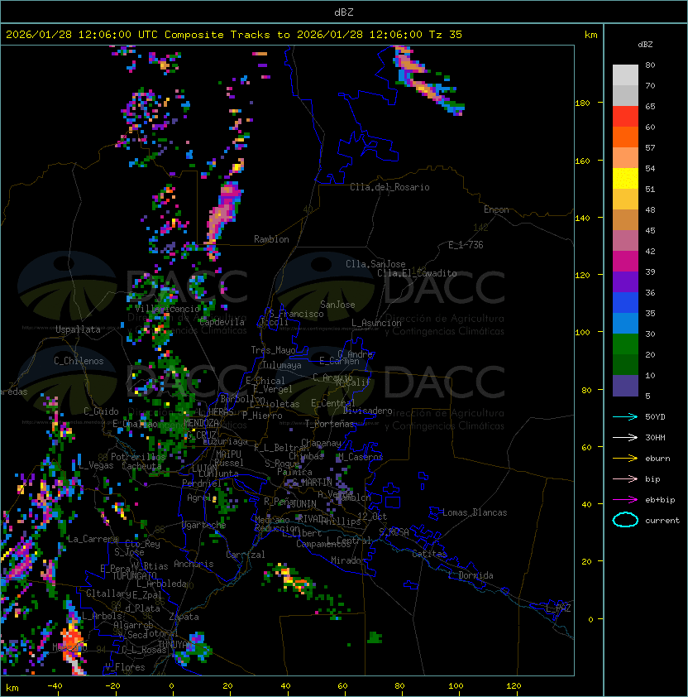Click the '180' km tick on vertical axis
Viewport: 688px width, 697px height.
tap(582, 103)
